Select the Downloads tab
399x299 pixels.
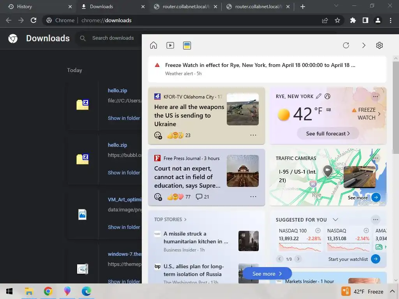[111, 7]
